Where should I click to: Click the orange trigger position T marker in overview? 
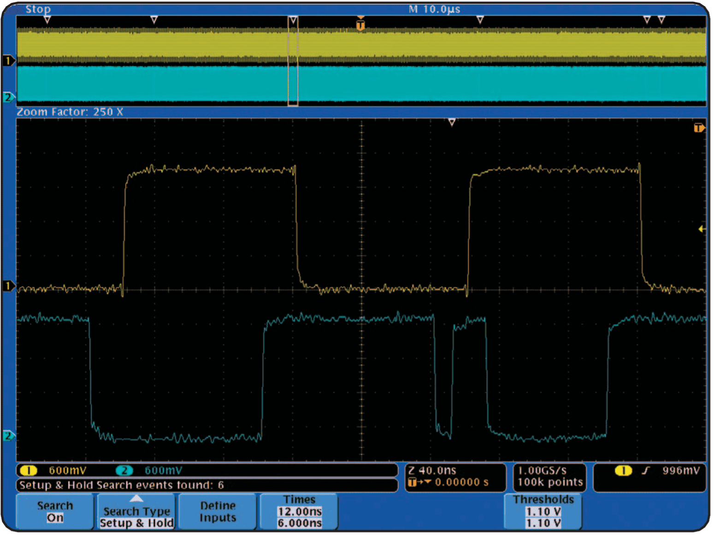click(x=360, y=25)
